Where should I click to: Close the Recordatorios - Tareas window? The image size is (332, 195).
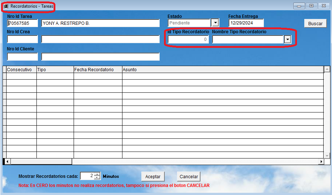click(x=324, y=6)
